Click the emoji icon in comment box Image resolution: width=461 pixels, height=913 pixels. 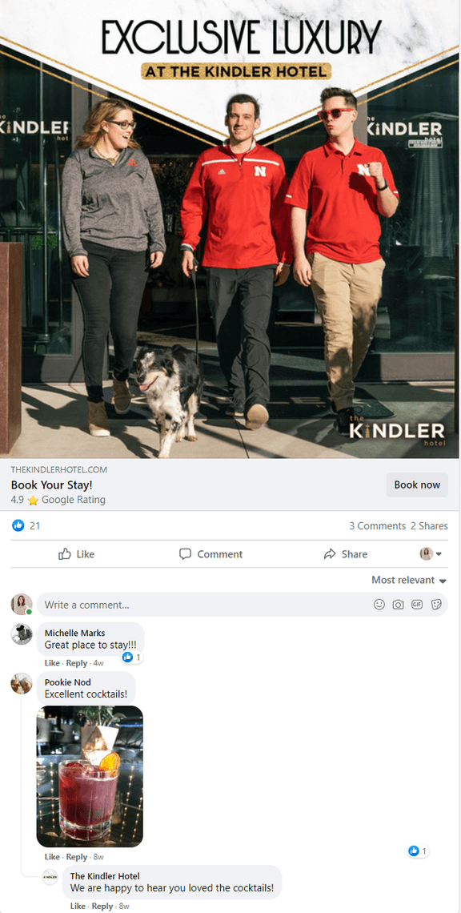click(379, 605)
